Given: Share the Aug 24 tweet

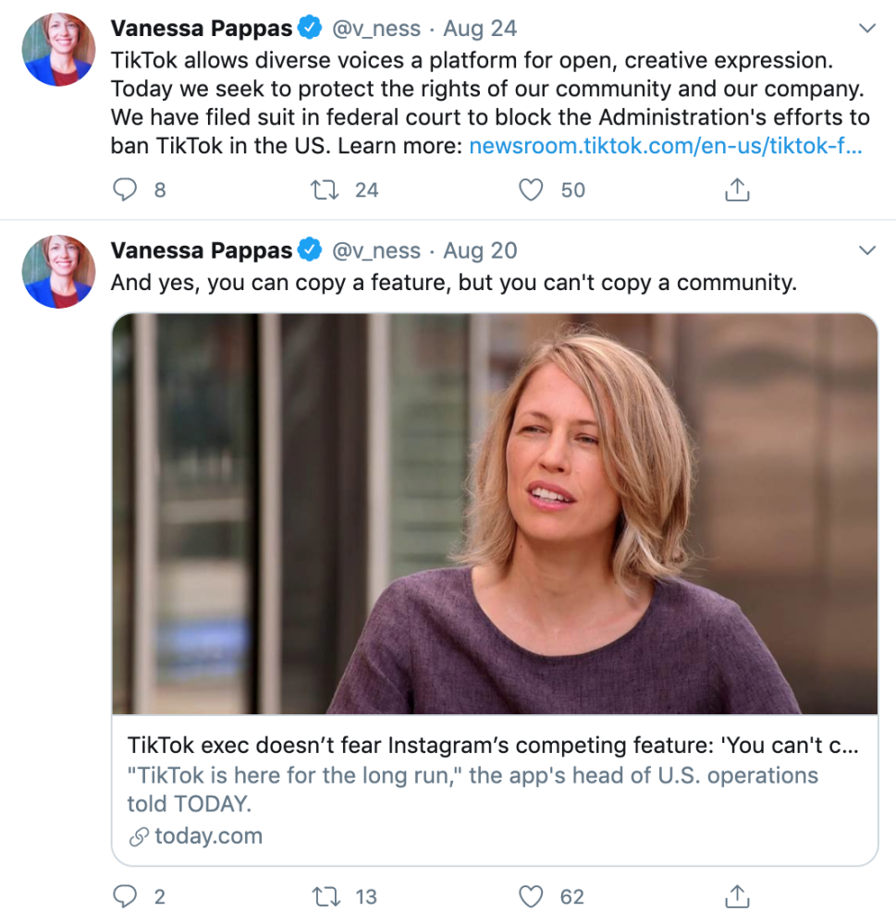Looking at the screenshot, I should tap(736, 190).
